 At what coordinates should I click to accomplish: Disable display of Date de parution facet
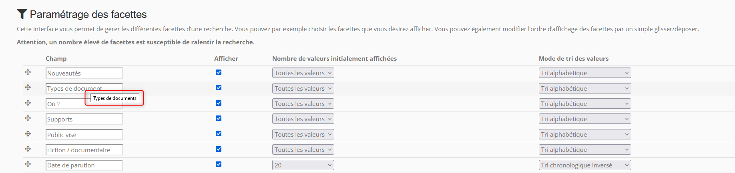(x=219, y=164)
